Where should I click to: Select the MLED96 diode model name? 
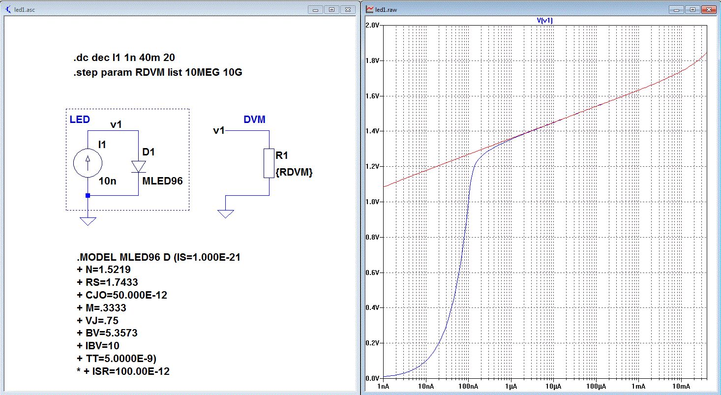[x=162, y=181]
